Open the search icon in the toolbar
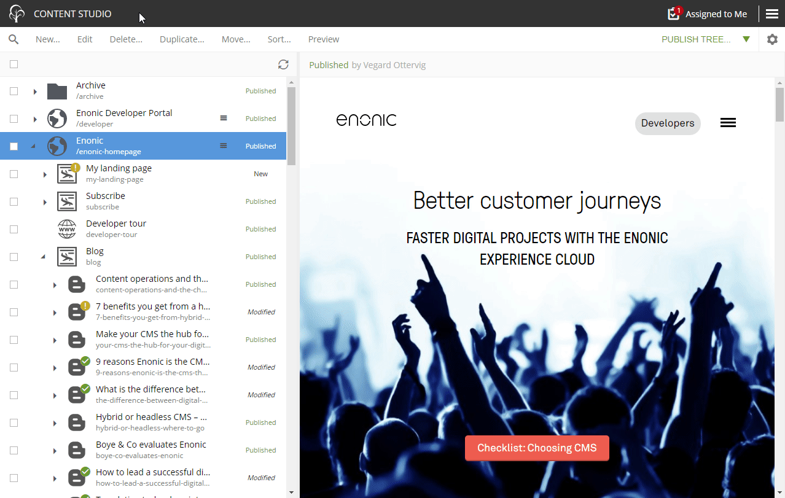This screenshot has width=785, height=498. tap(14, 39)
